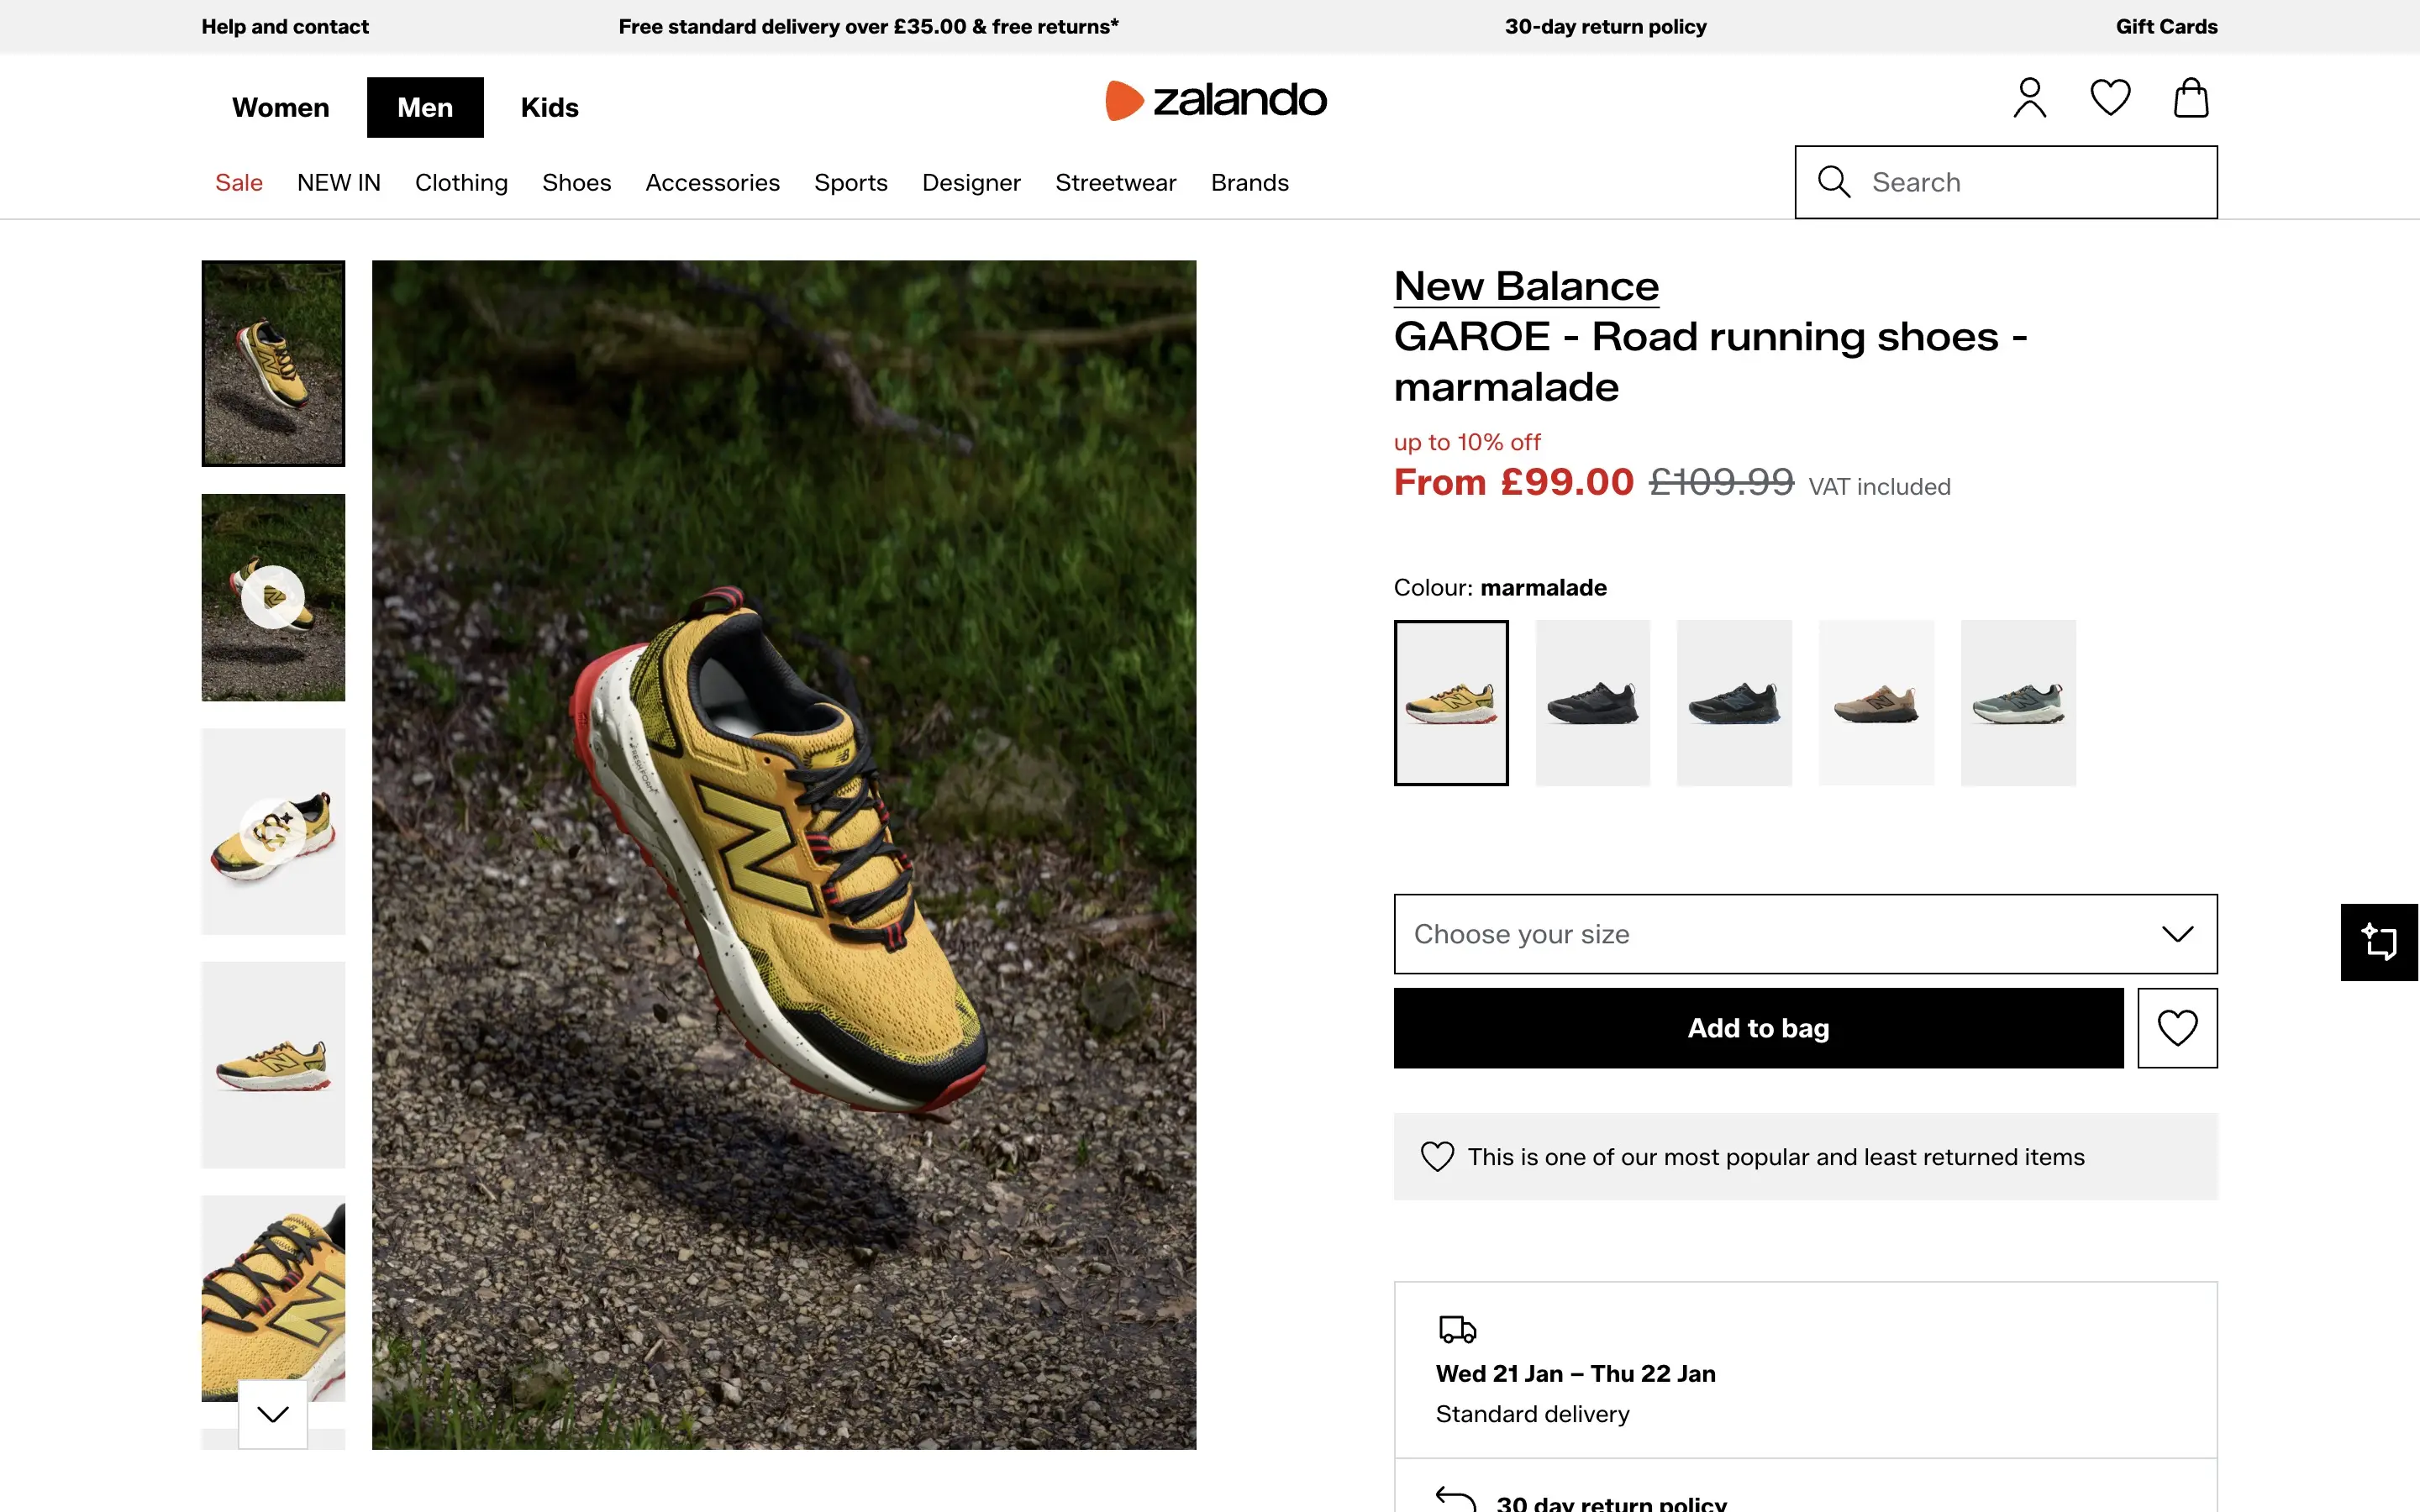
Task: Navigate to the Streetwear tab
Action: pyautogui.click(x=1115, y=182)
